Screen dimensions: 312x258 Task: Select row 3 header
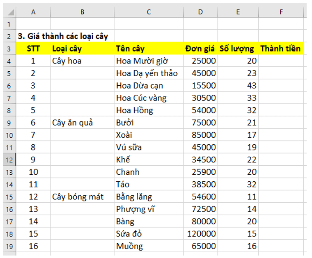8,49
